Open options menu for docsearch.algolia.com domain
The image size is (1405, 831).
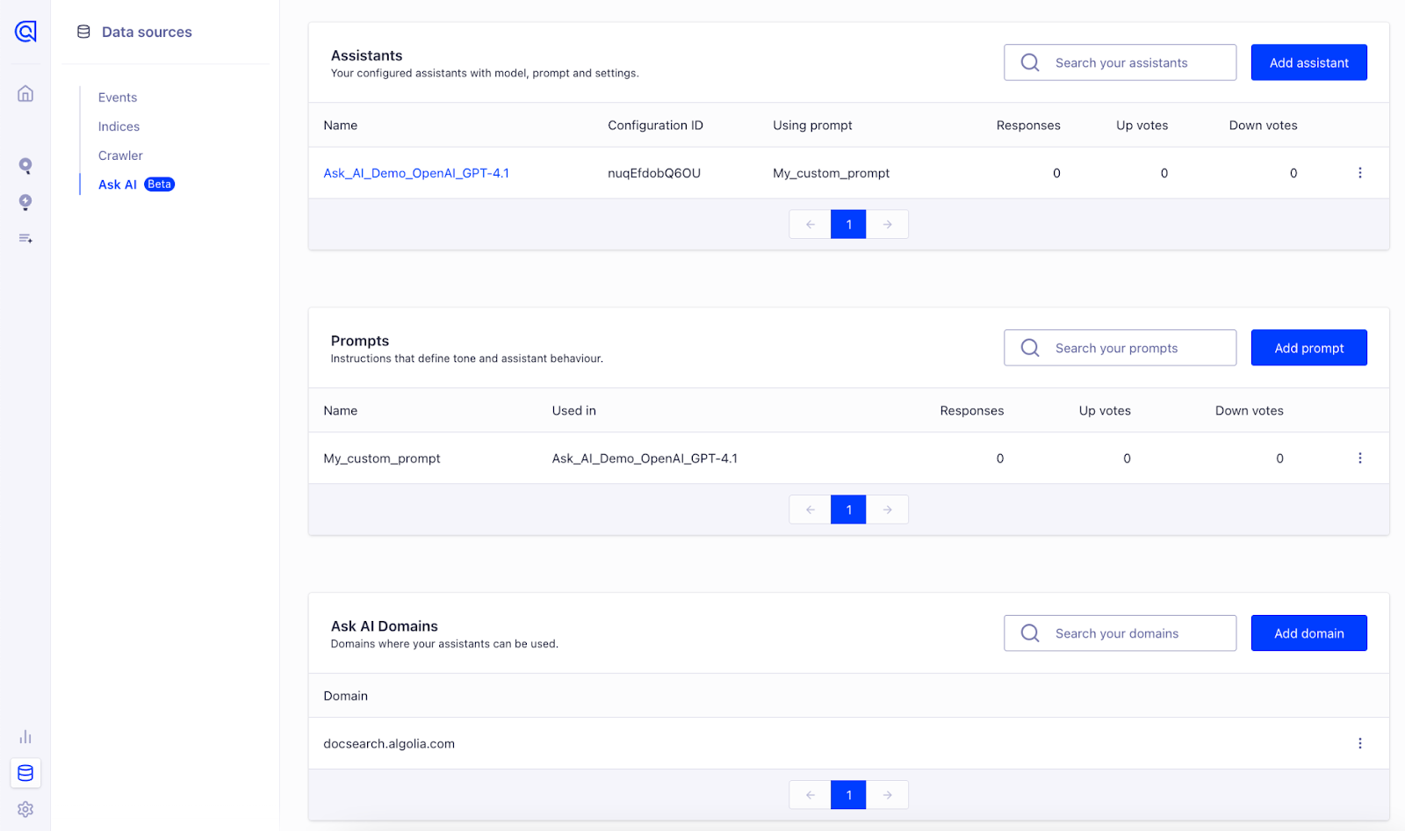coord(1359,743)
